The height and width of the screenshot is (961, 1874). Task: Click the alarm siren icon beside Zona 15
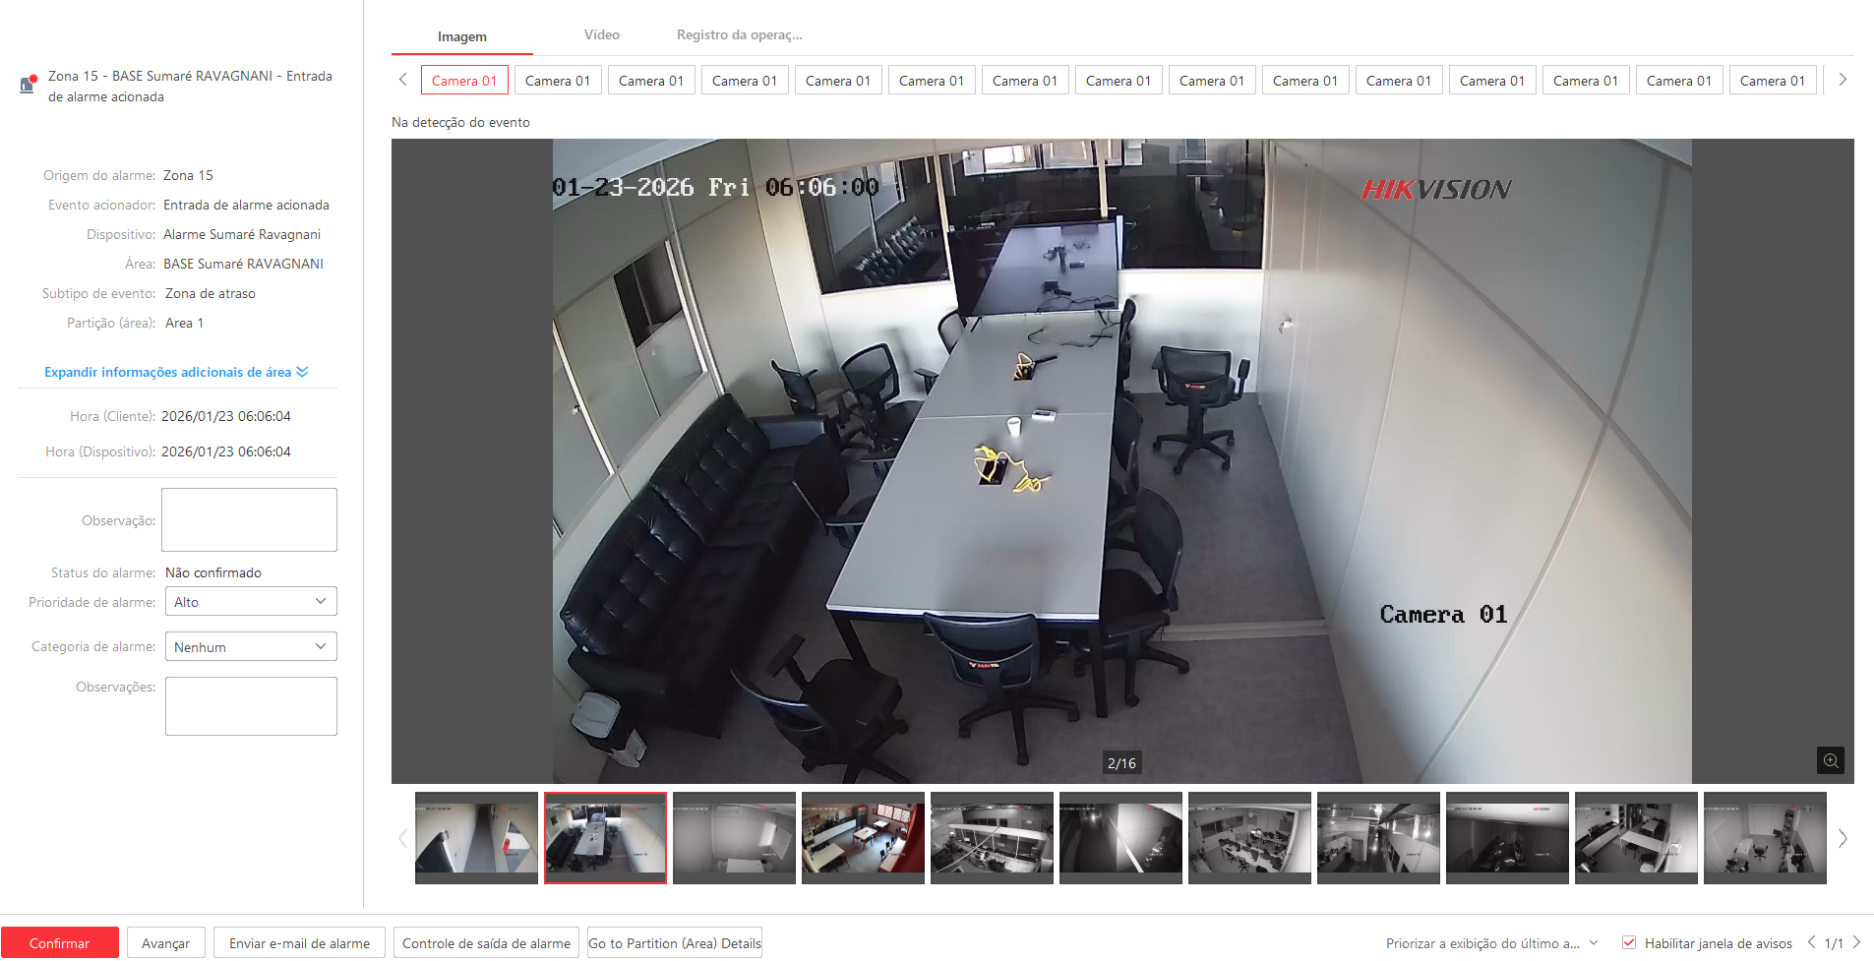tap(29, 85)
